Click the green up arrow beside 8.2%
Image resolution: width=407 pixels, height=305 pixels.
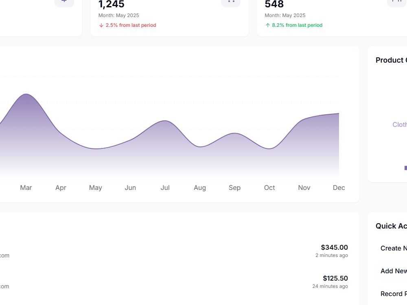pos(268,25)
